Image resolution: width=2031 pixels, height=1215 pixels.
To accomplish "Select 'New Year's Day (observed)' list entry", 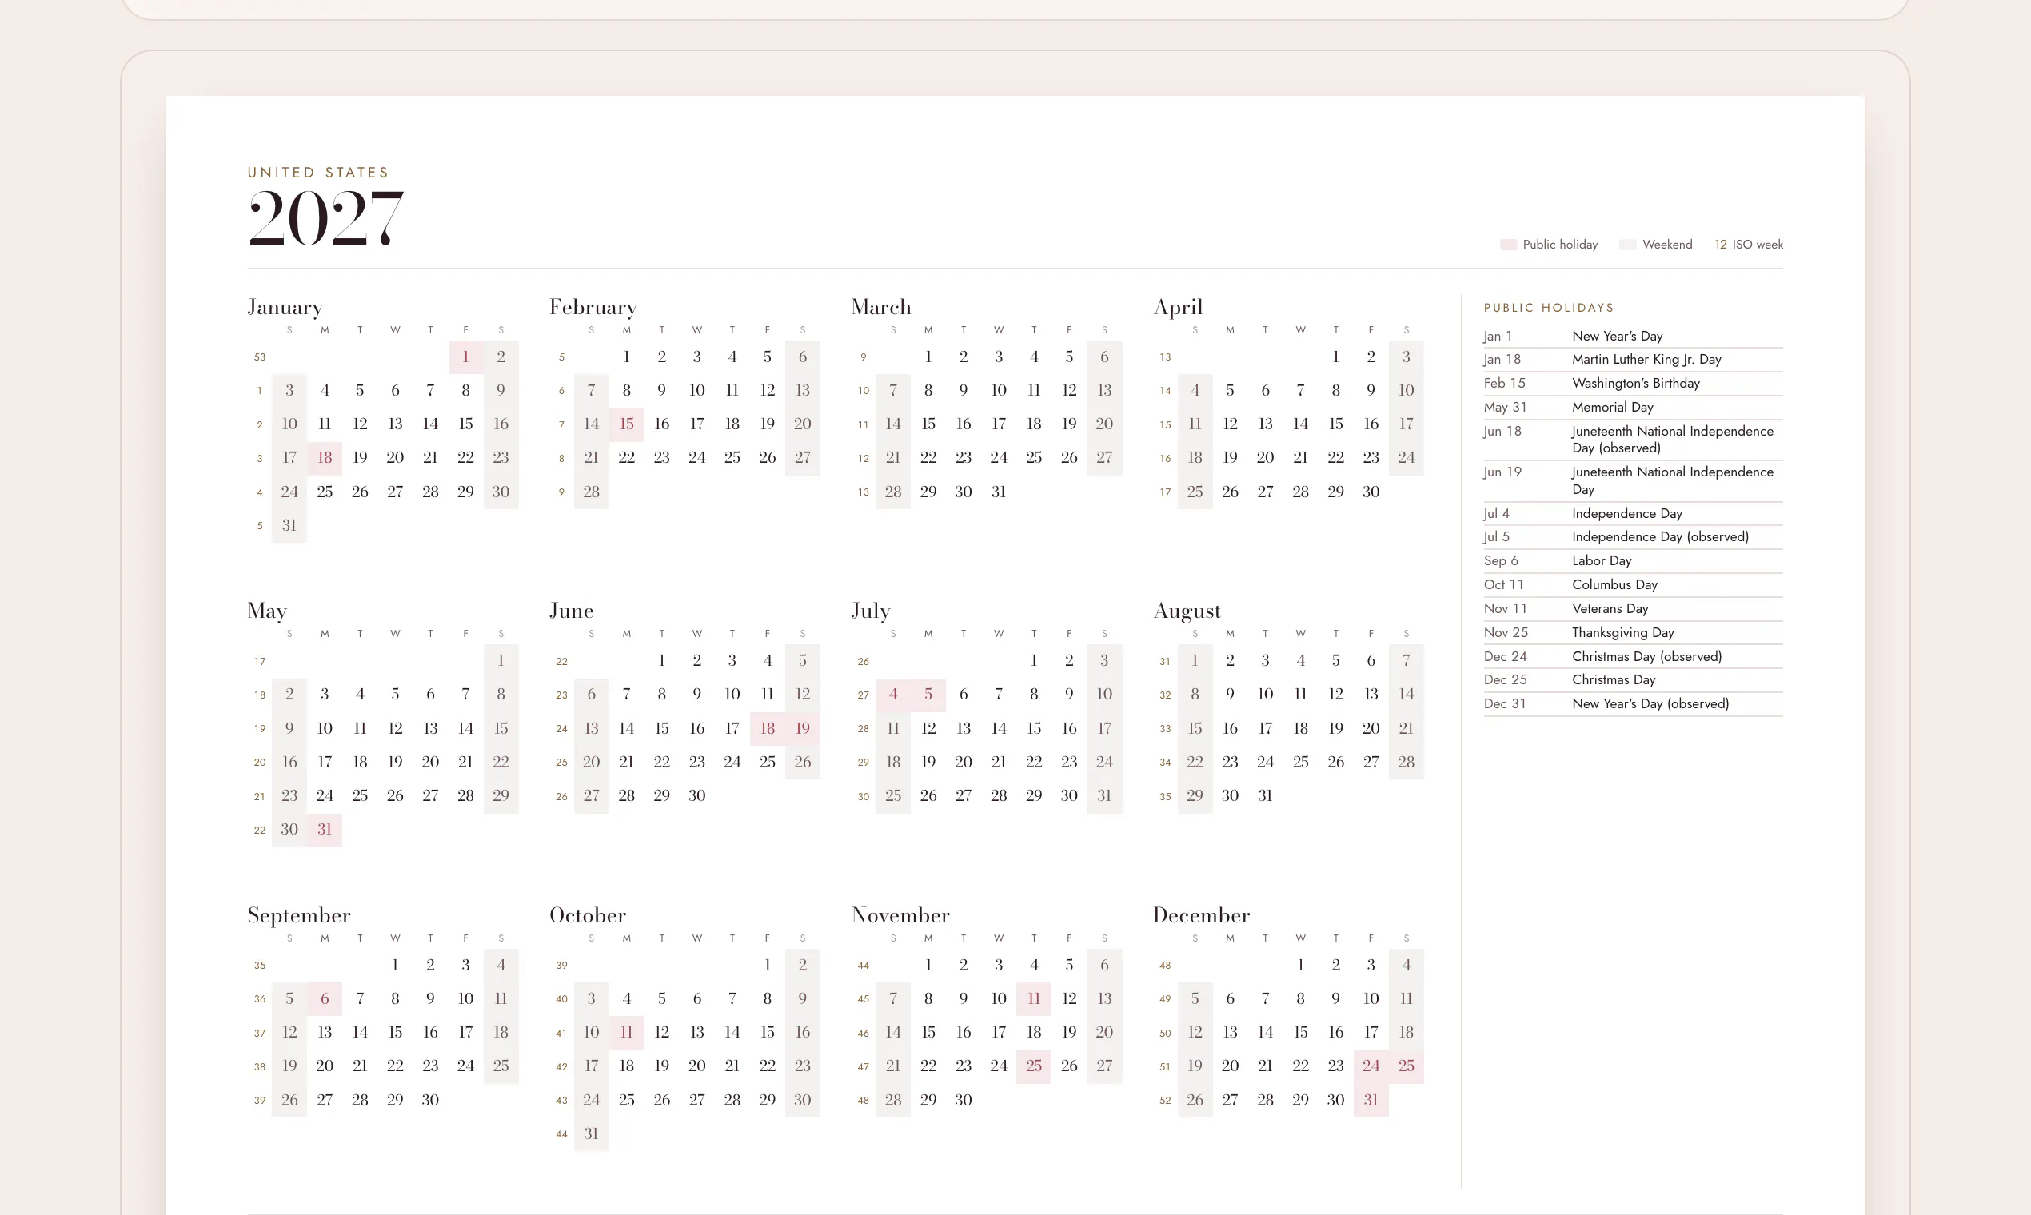I will click(x=1633, y=703).
